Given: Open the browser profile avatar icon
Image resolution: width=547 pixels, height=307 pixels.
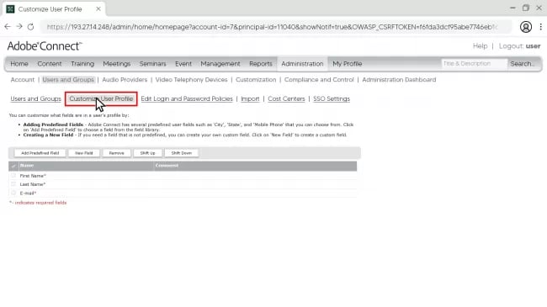Looking at the screenshot, I should [526, 27].
